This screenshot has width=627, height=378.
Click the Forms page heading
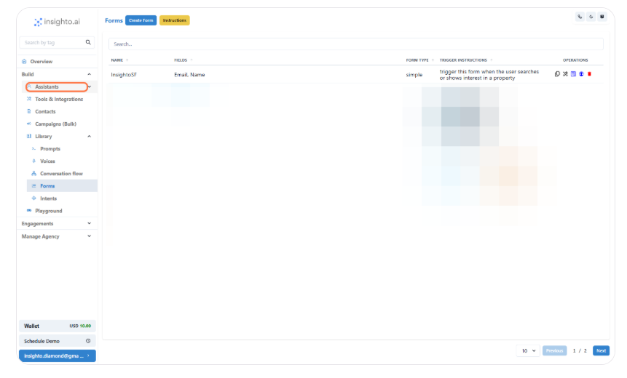114,20
